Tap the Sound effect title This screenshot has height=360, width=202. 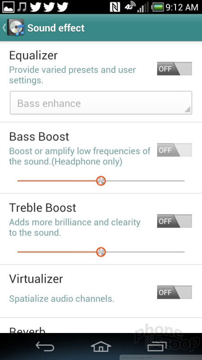pyautogui.click(x=56, y=28)
